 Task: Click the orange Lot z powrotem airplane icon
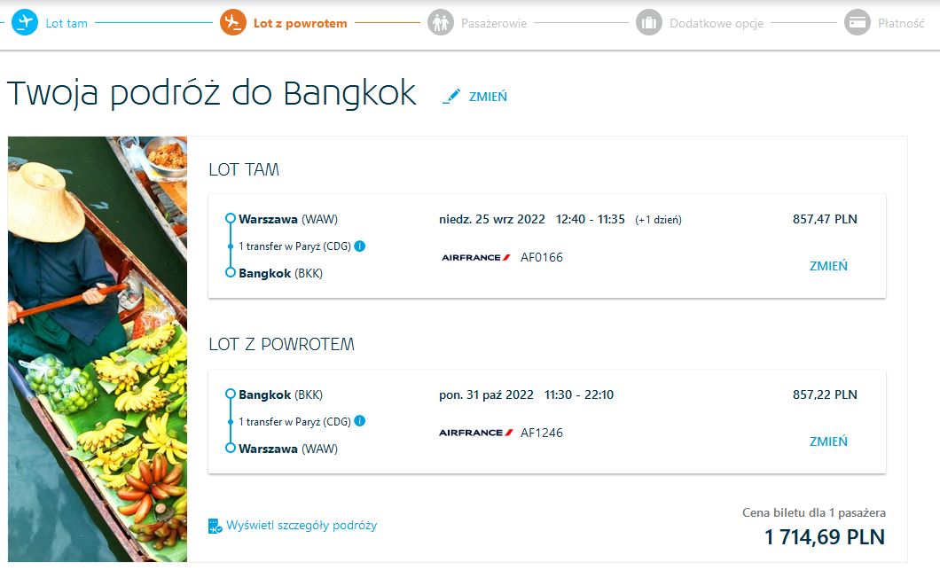(x=233, y=23)
